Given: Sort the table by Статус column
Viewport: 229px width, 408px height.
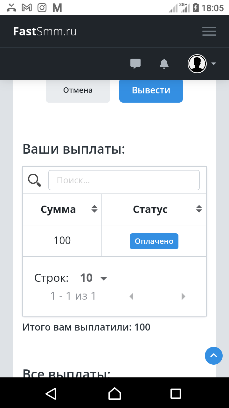Looking at the screenshot, I should [199, 209].
